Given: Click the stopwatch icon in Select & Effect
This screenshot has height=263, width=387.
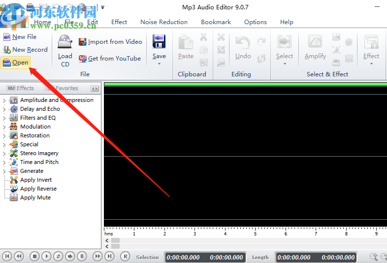Looking at the screenshot, I should [x=349, y=42].
